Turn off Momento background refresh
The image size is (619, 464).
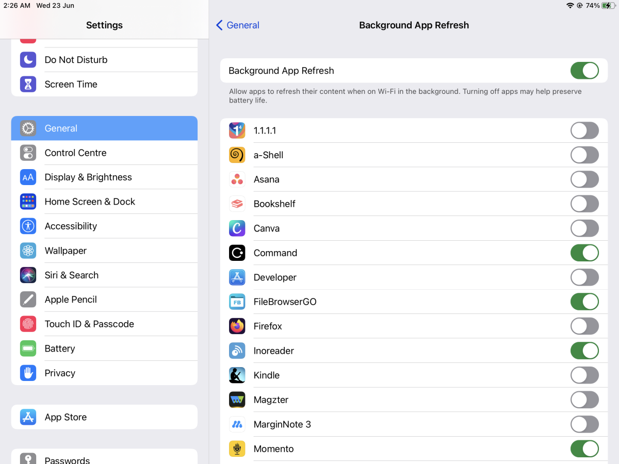[584, 449]
